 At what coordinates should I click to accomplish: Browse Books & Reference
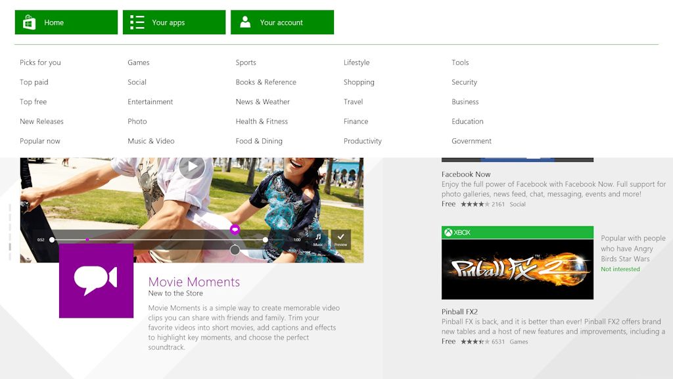266,82
